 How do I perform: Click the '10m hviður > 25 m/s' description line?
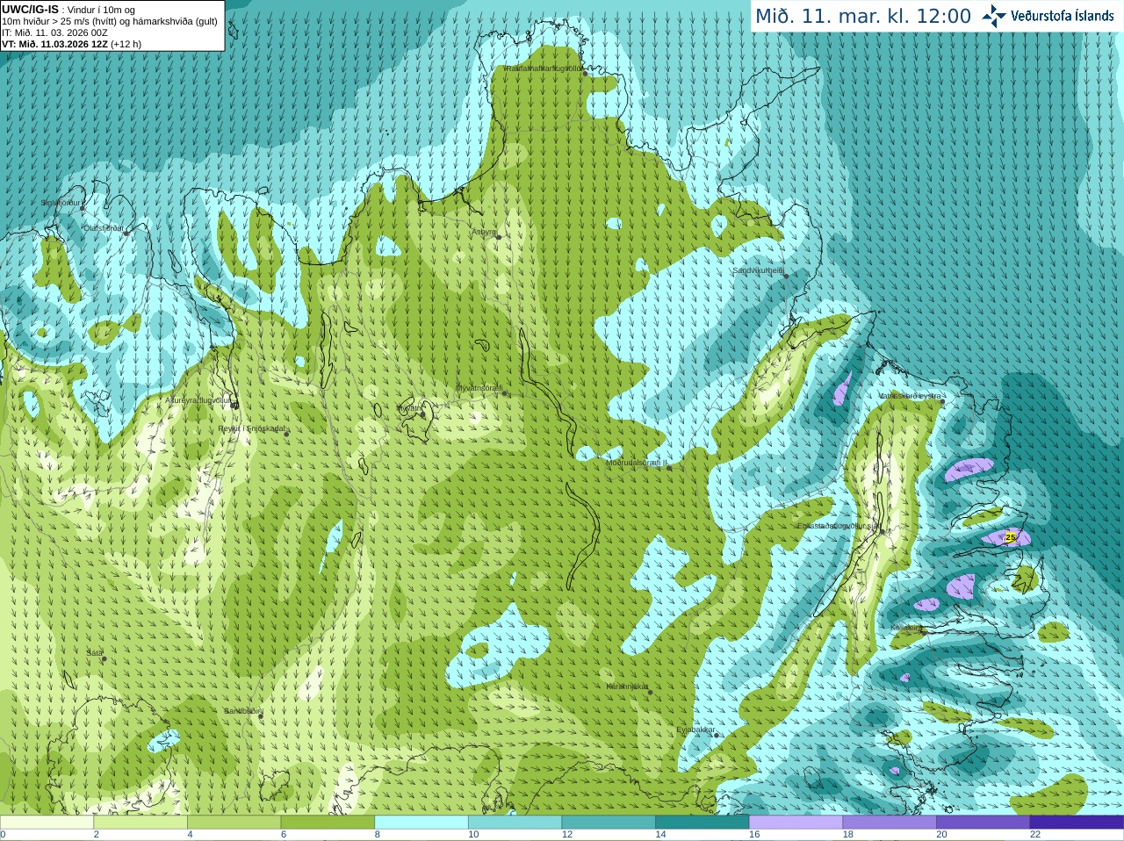click(x=110, y=21)
